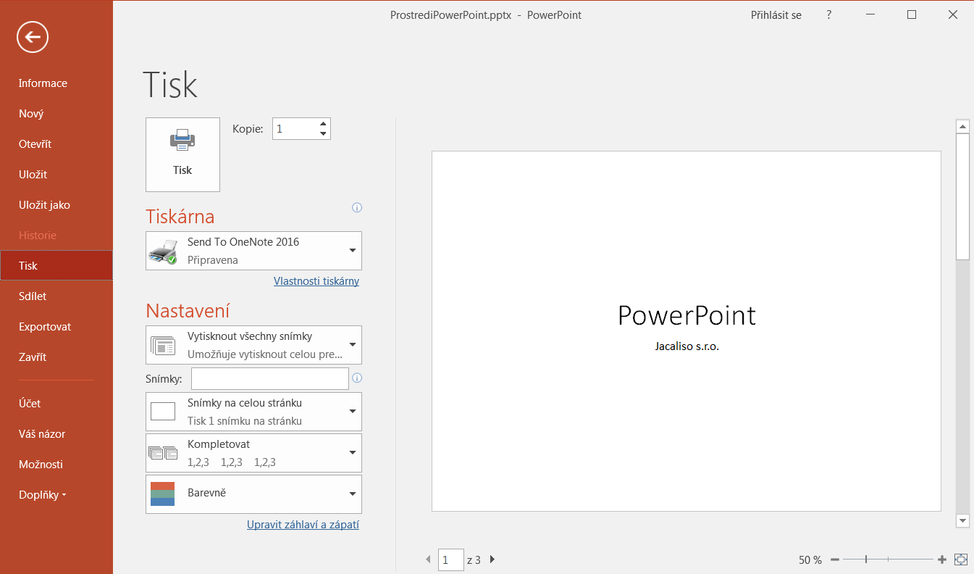
Task: Open Snímky na celou stránku layout dropdown
Action: 253,412
